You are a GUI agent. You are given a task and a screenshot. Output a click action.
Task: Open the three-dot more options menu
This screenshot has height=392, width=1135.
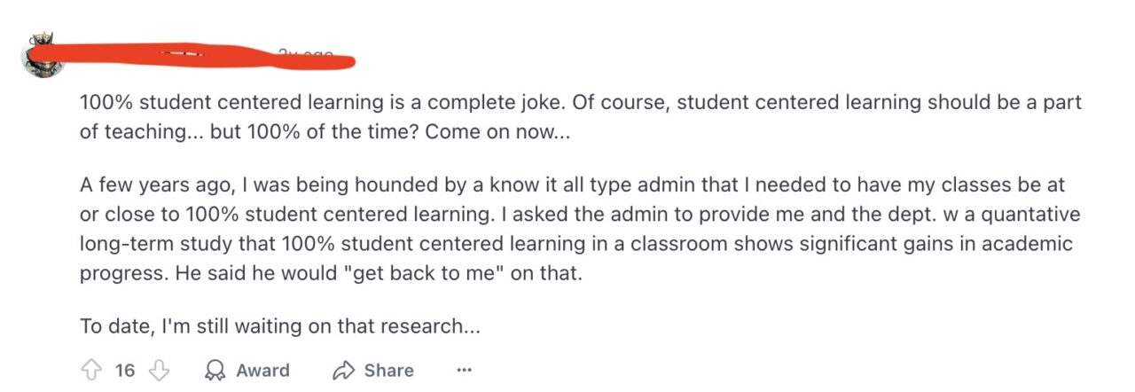464,370
